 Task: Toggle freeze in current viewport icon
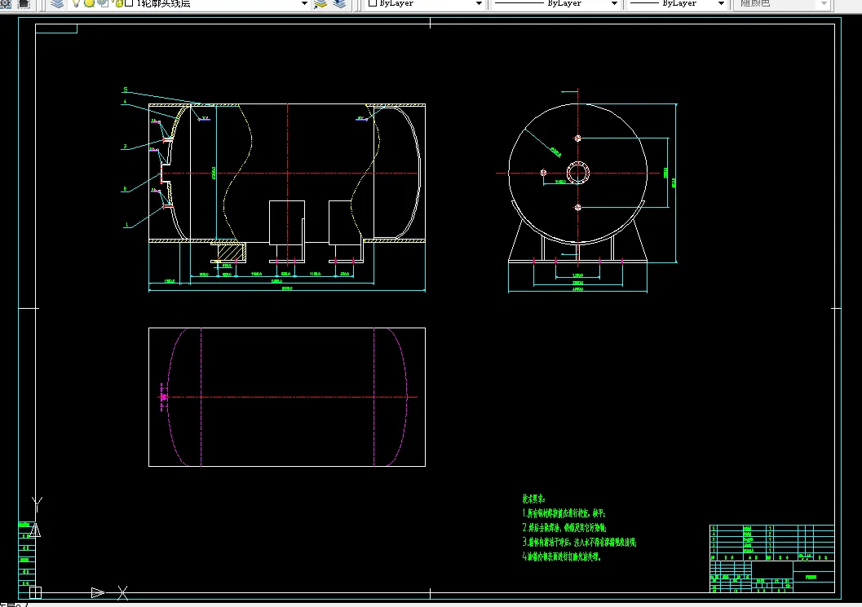pyautogui.click(x=103, y=3)
